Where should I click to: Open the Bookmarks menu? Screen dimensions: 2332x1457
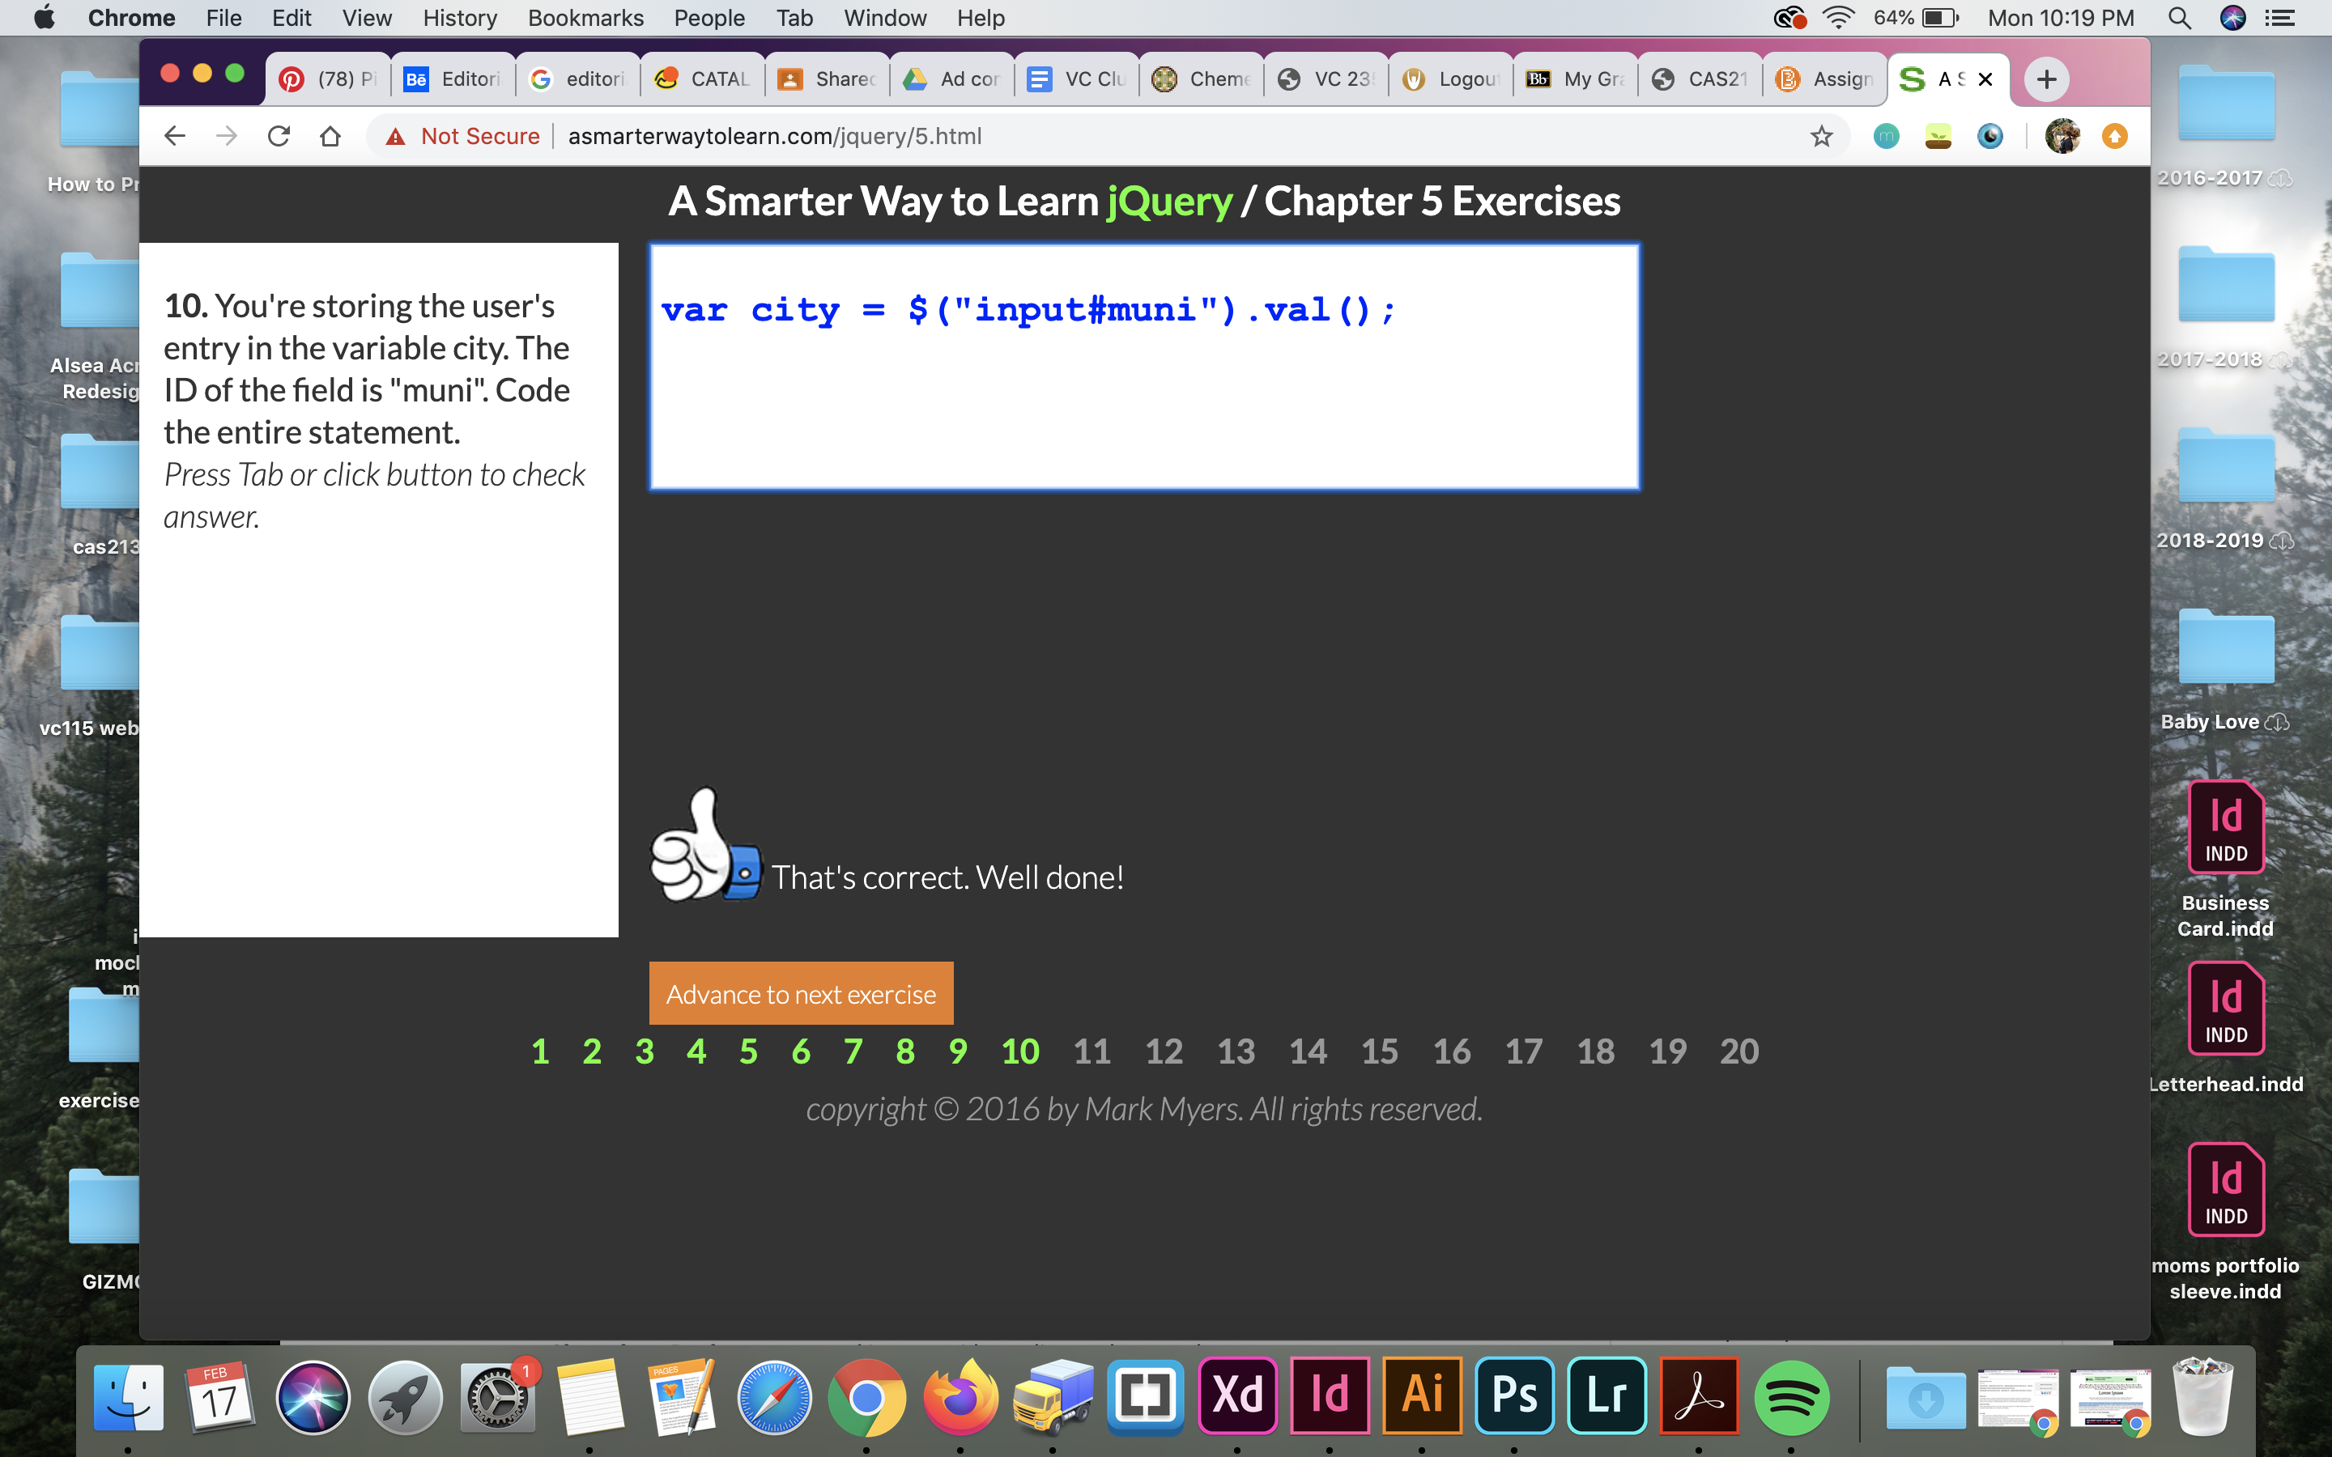point(585,19)
